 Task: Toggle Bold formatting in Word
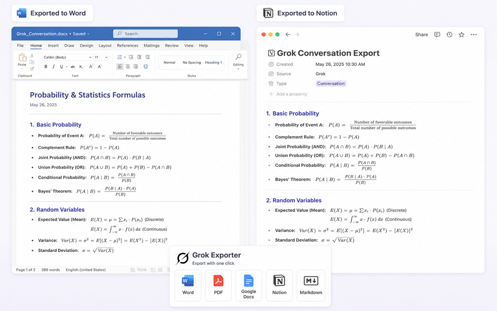point(46,66)
